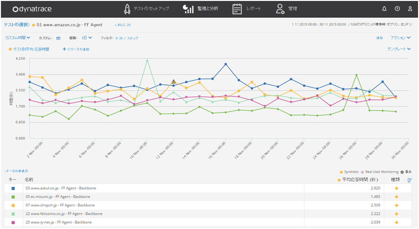The height and width of the screenshot is (229, 419).
Task: Open the テンプレート dropdown
Action: tap(399, 49)
